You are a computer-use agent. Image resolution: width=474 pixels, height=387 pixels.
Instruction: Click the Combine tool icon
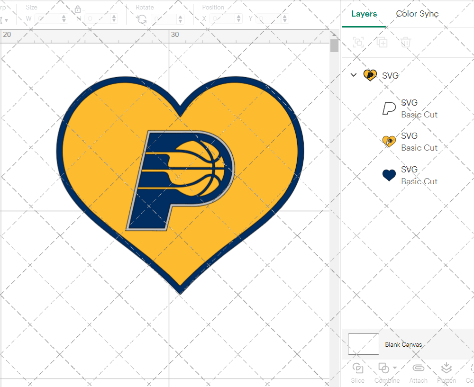click(384, 368)
